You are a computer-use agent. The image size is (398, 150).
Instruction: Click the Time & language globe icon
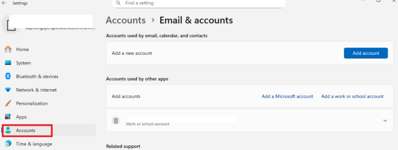[x=8, y=144]
